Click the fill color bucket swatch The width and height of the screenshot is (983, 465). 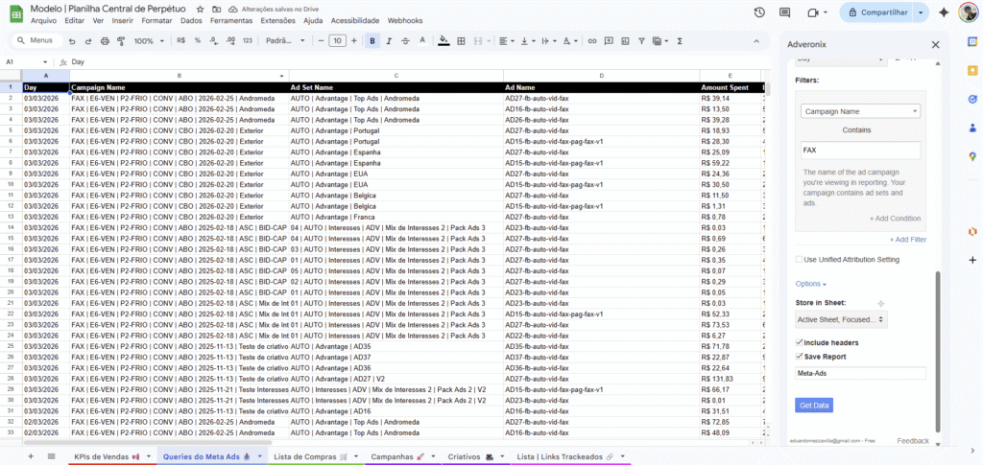click(443, 41)
